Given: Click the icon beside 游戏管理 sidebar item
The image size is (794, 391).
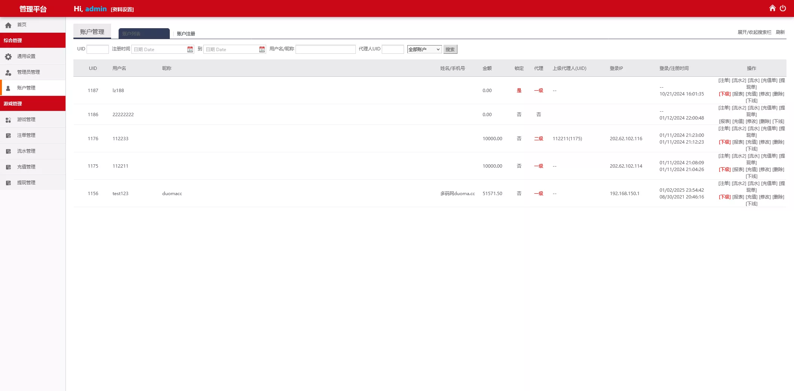Looking at the screenshot, I should 8,120.
